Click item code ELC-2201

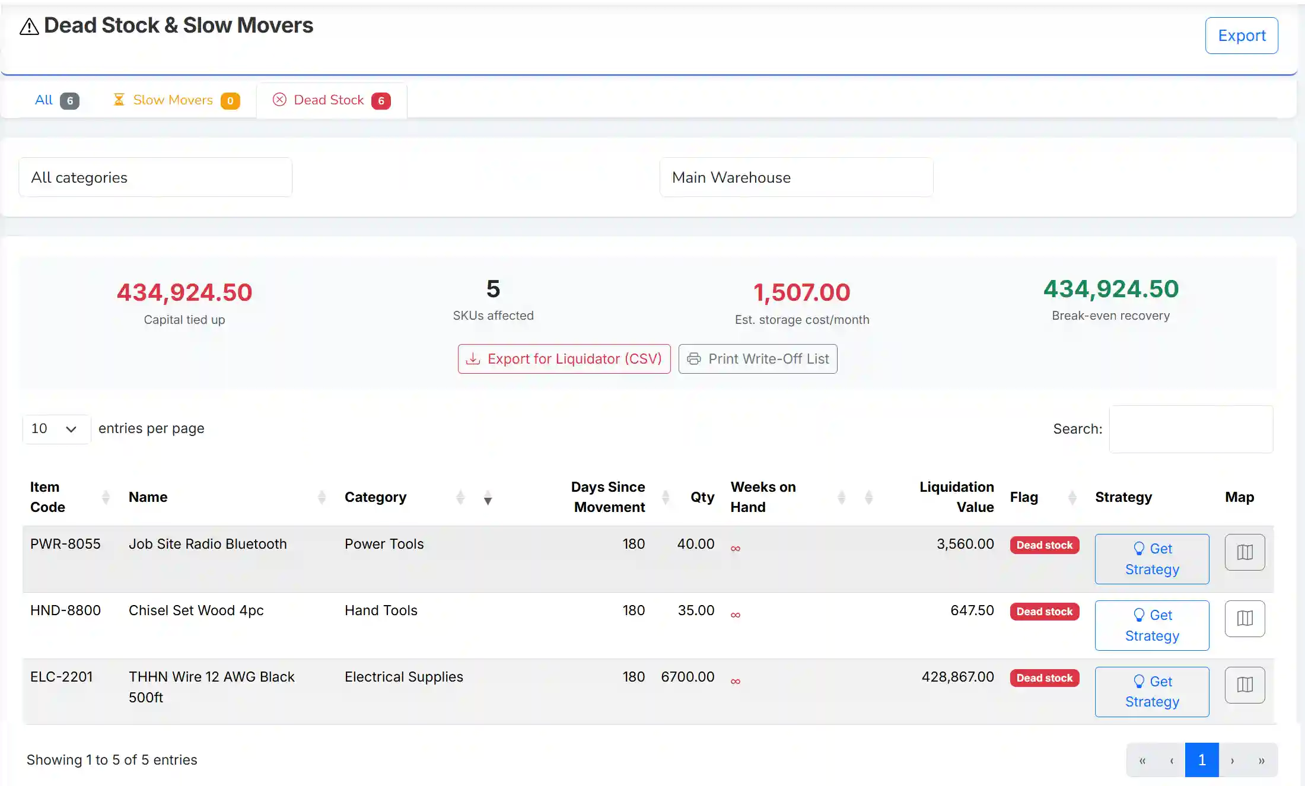62,677
